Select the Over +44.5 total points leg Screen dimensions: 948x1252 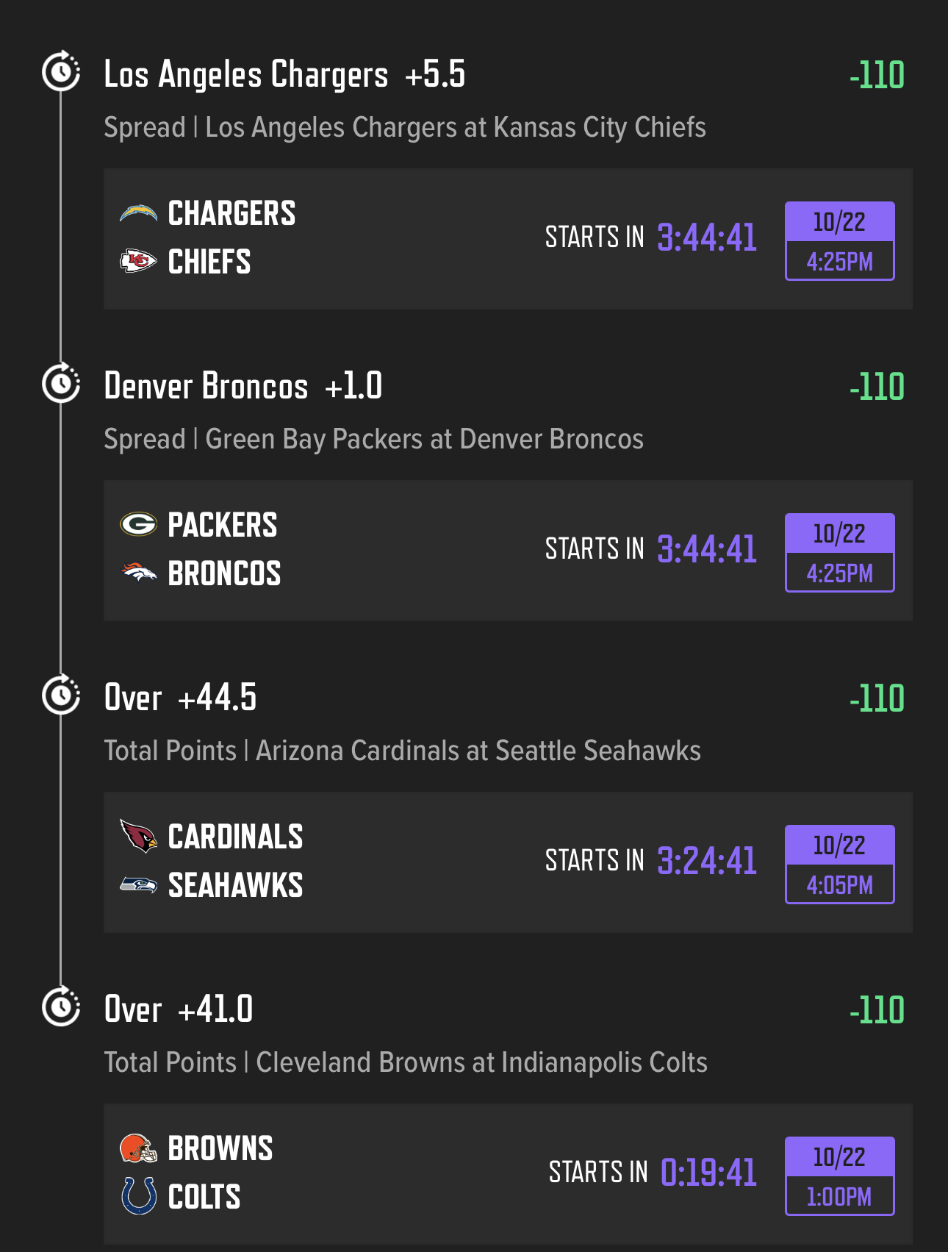[x=181, y=698]
